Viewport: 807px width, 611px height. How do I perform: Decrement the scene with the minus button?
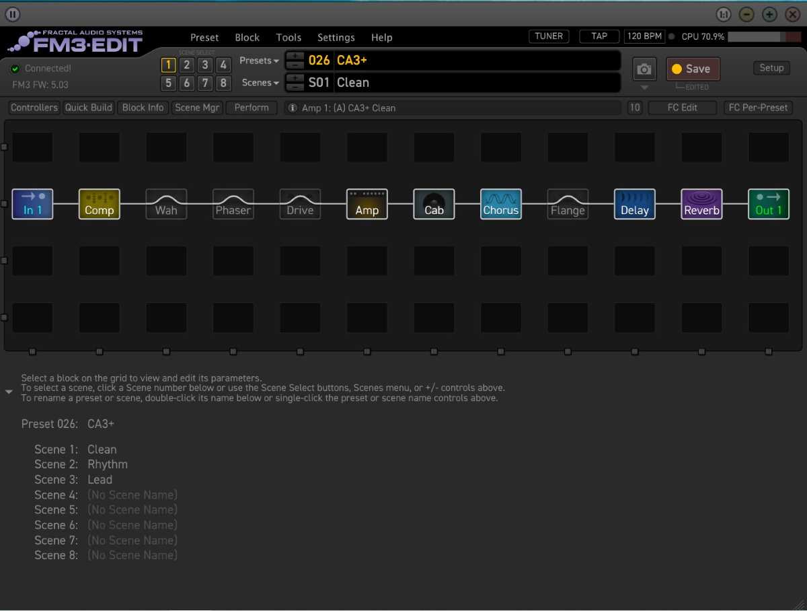click(295, 87)
